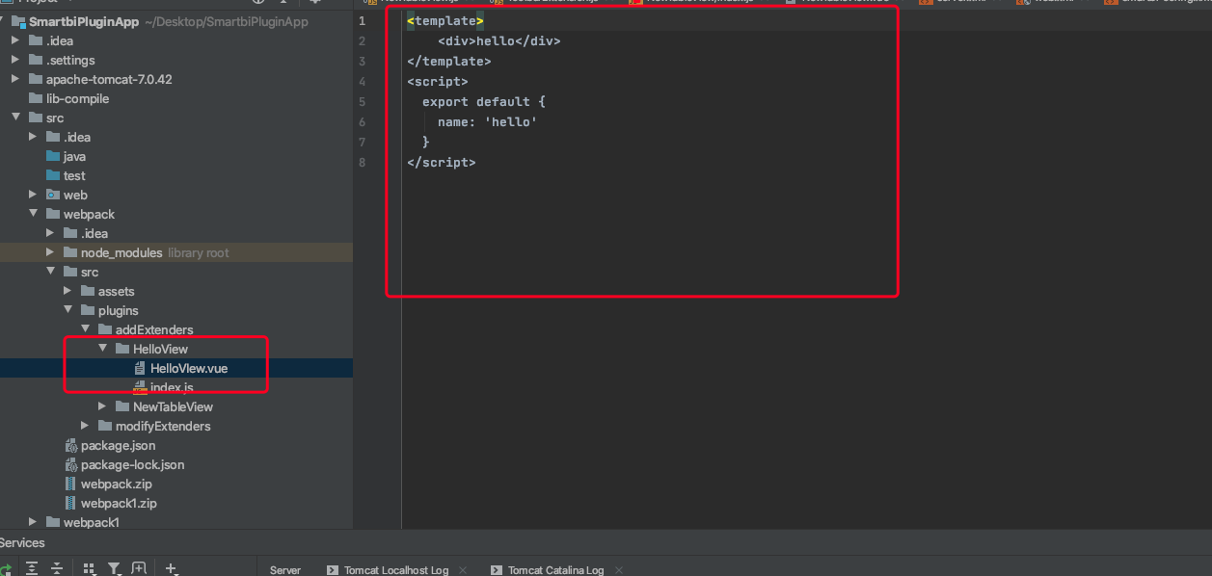
Task: Select webpack1.zip in the project tree
Action: point(119,503)
